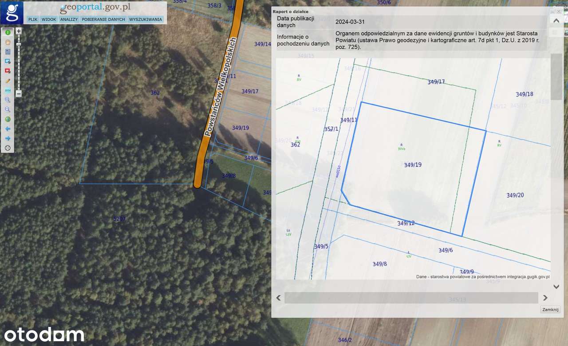Select the blue rectangle selection tool
Screen dimensions: 568x346
8,62
